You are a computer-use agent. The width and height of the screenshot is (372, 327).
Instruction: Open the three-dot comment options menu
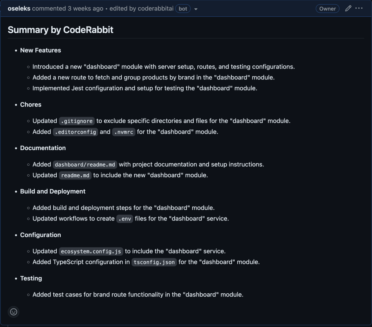[x=359, y=8]
